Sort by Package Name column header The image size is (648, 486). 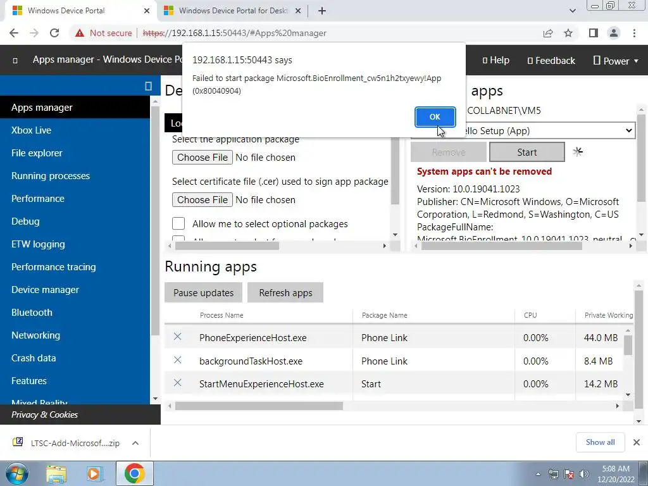point(384,315)
